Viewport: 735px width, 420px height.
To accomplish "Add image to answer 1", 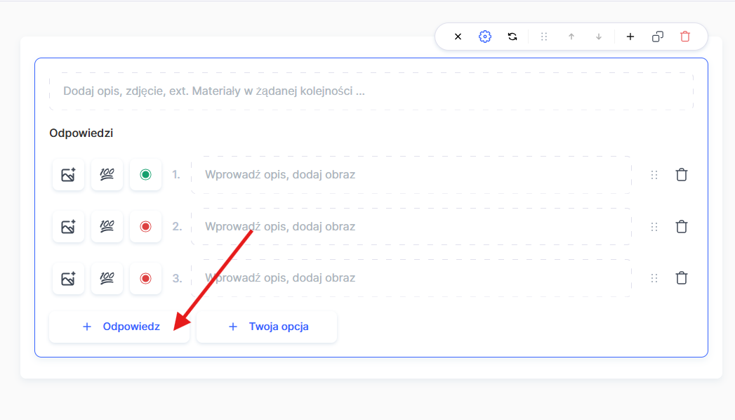I will tap(68, 175).
